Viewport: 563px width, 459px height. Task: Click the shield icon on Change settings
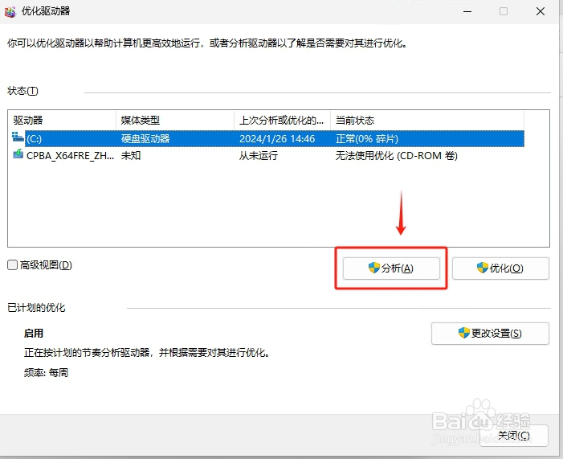tap(464, 333)
